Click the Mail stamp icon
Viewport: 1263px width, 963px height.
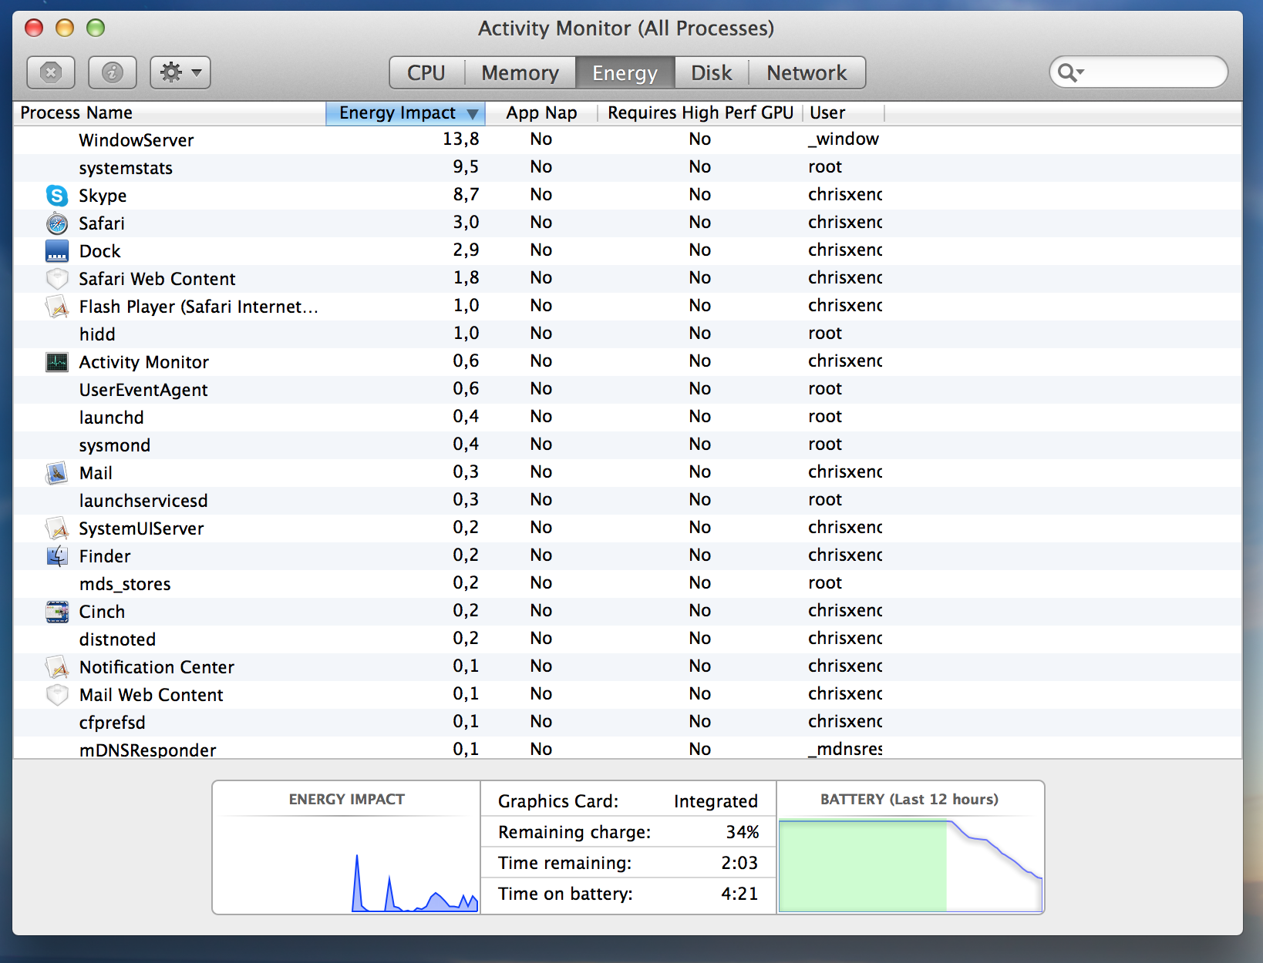(57, 473)
